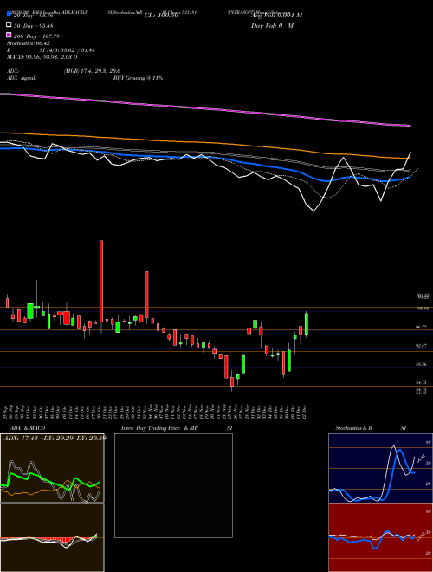The width and height of the screenshot is (433, 572).
Task: Click the last green candlestick on the chart
Action: [x=307, y=323]
